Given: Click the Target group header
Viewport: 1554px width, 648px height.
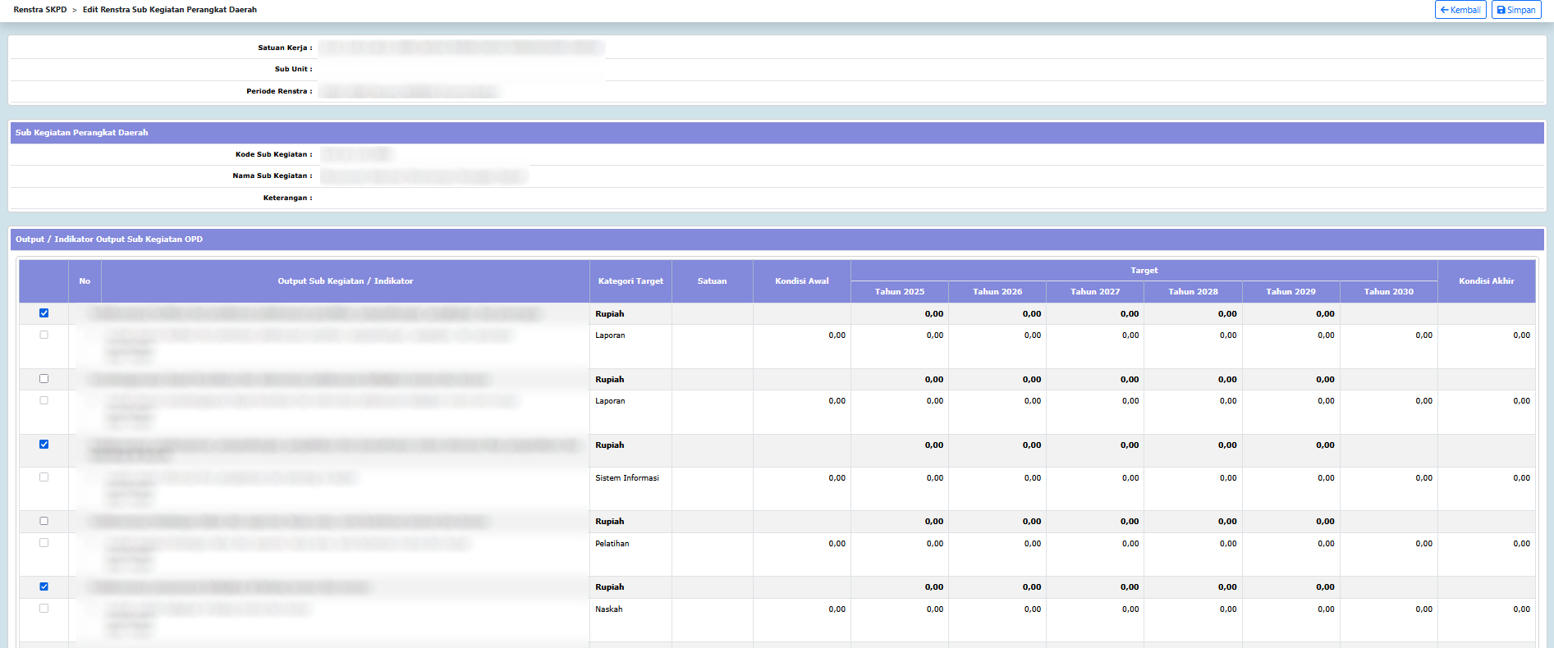Looking at the screenshot, I should coord(1144,271).
